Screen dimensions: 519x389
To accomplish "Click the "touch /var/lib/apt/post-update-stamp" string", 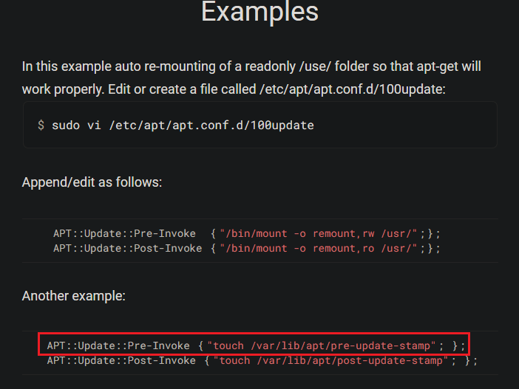I will click(333, 360).
